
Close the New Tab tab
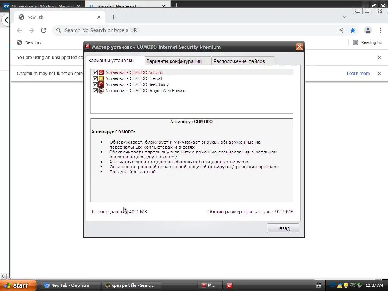[x=99, y=17]
